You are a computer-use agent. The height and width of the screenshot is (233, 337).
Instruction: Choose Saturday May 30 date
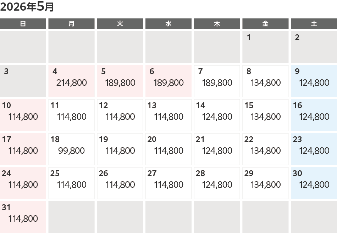[314, 183]
